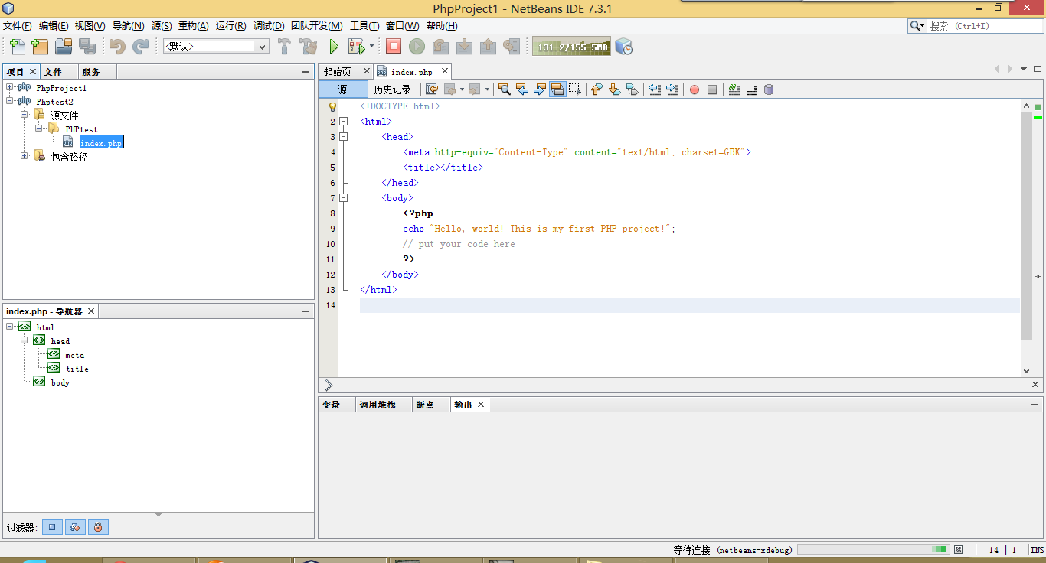Viewport: 1046px width, 563px height.
Task: Start macro recording with red circle
Action: pyautogui.click(x=695, y=89)
